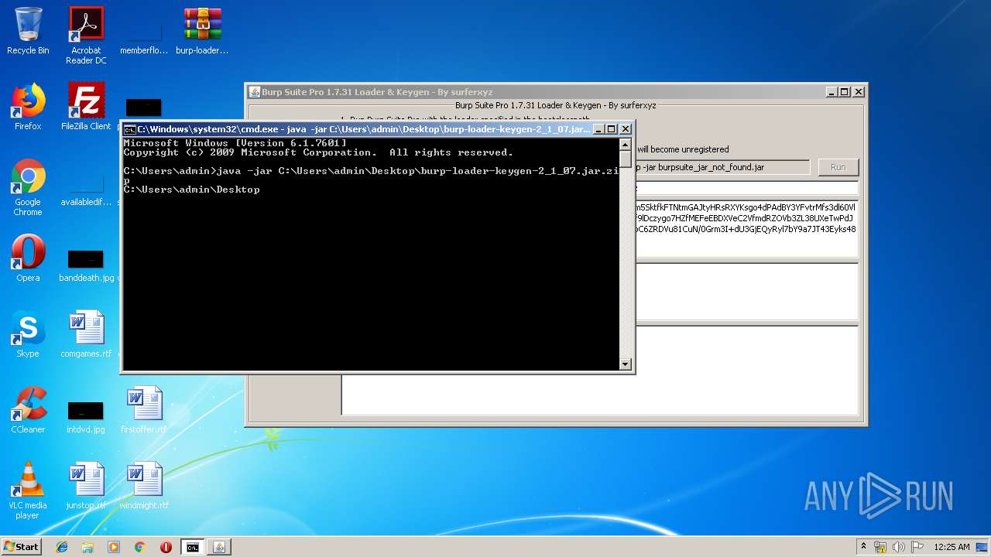
Task: Open Acrobat Reader DC shortcut
Action: click(x=86, y=36)
